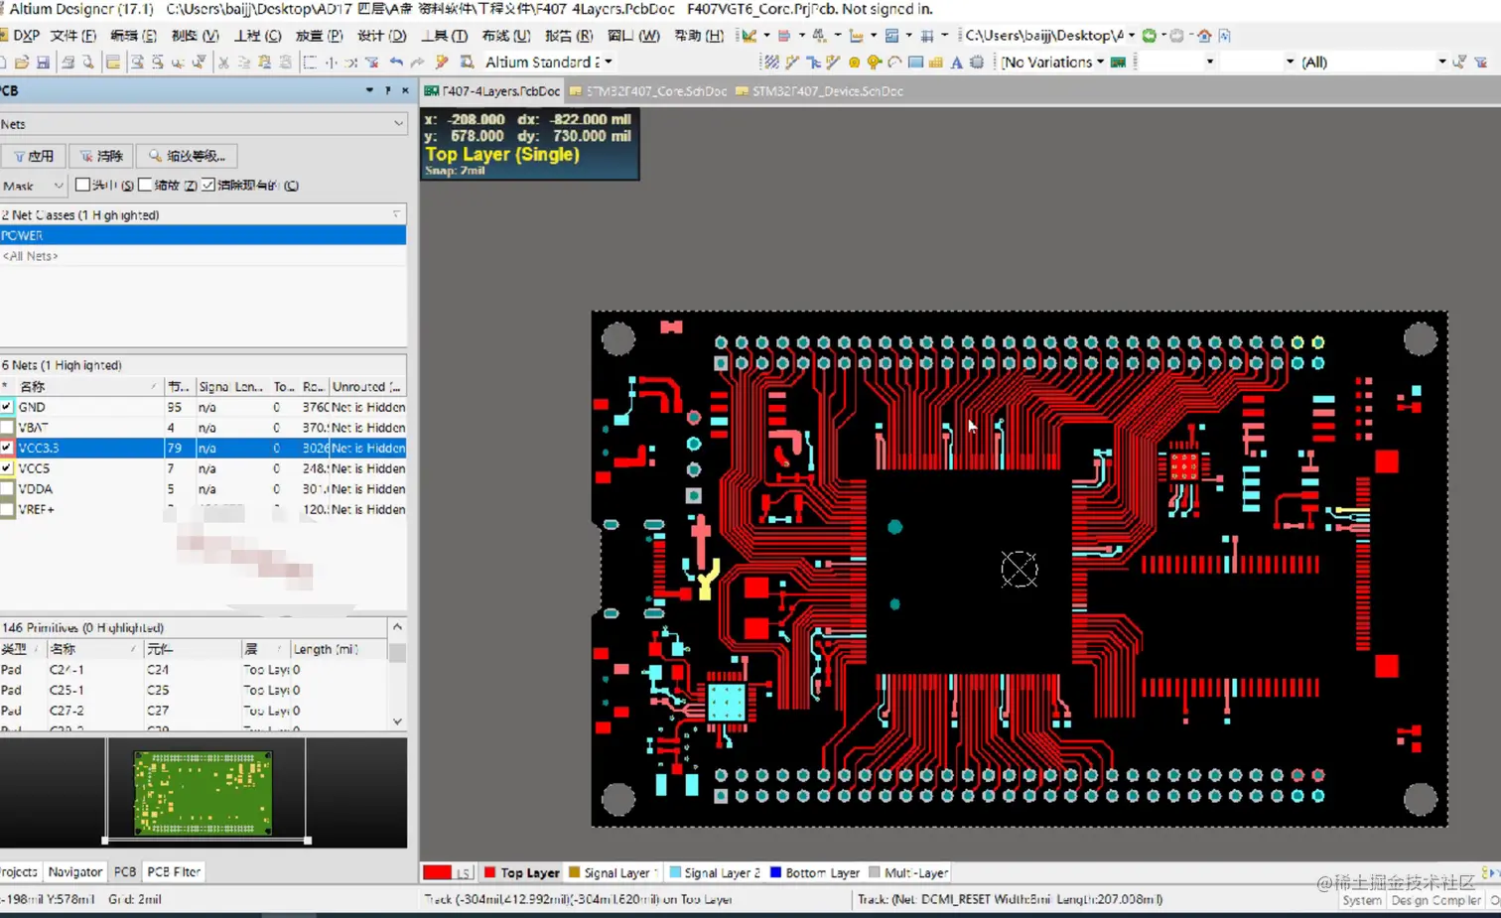Switch to STM32F407_Core.SchDoc tab
Screen dimensions: 1501x918
tap(648, 91)
